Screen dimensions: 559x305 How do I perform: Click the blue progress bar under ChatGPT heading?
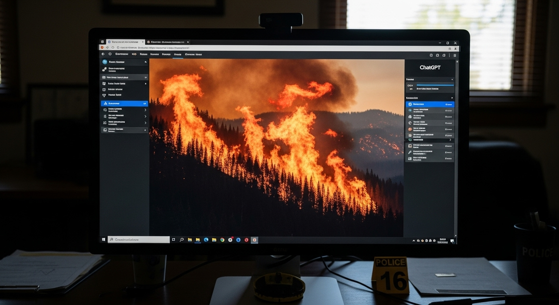click(435, 85)
